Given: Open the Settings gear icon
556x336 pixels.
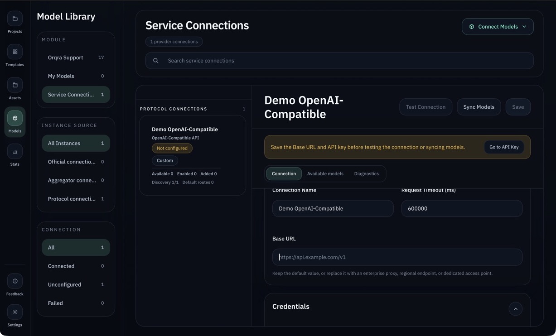Looking at the screenshot, I should [x=15, y=312].
